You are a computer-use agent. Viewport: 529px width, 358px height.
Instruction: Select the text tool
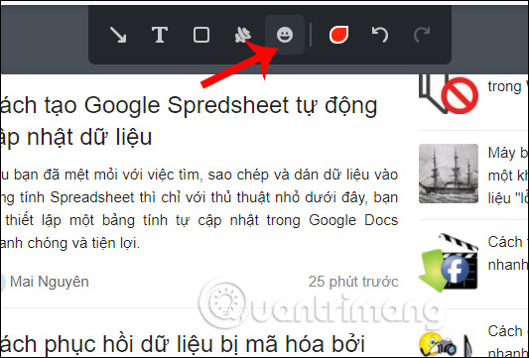(x=159, y=35)
